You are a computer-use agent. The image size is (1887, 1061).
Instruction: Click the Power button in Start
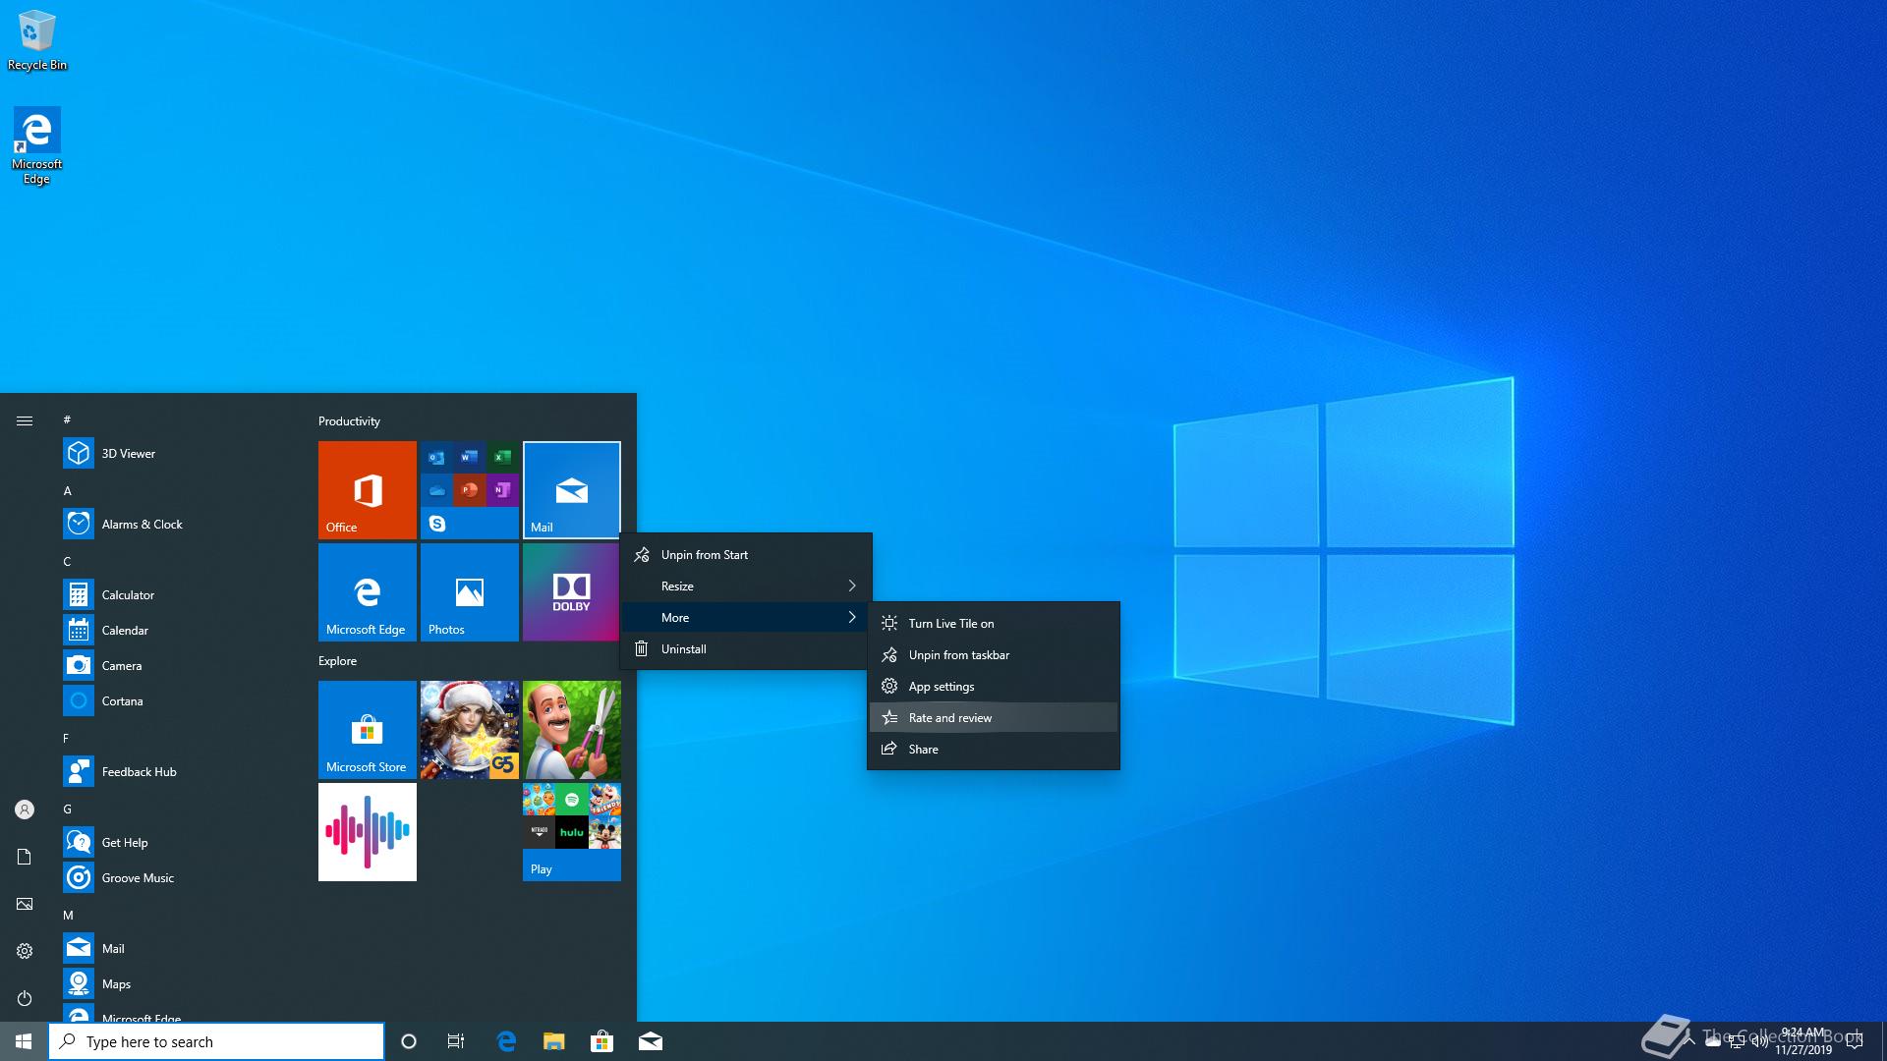(25, 998)
